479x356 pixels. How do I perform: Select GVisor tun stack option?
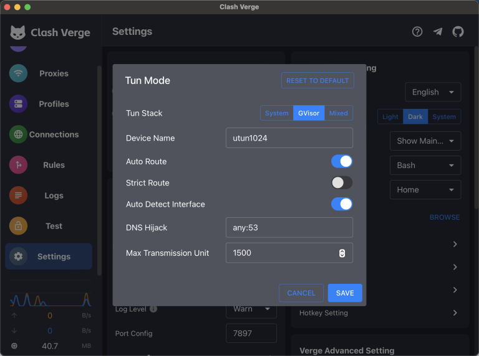coord(309,113)
